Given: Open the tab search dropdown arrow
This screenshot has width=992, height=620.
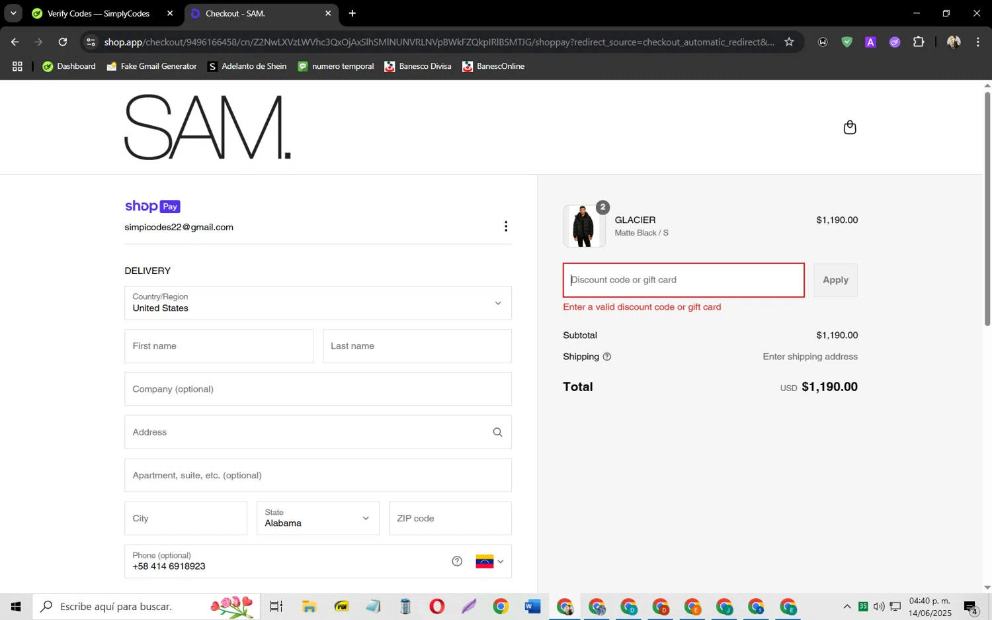Looking at the screenshot, I should (x=13, y=13).
